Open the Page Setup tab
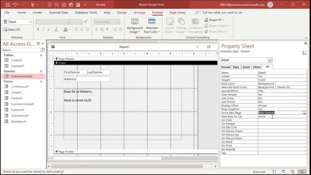 [x=177, y=13]
